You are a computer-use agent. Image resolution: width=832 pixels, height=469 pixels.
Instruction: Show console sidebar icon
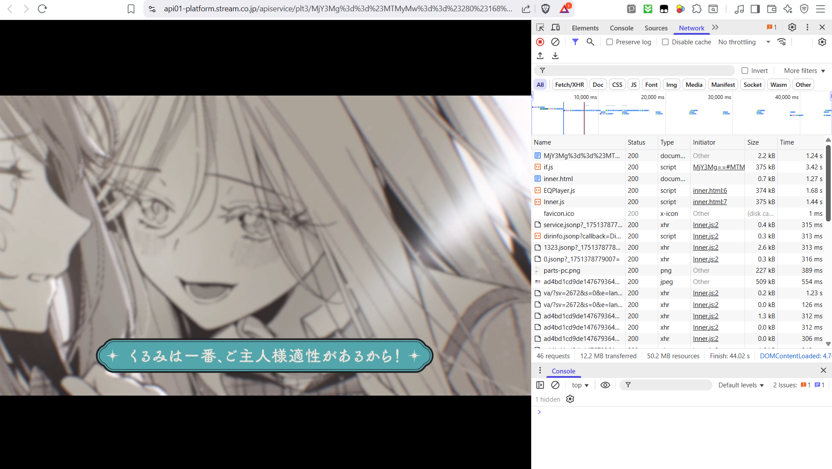pos(540,385)
